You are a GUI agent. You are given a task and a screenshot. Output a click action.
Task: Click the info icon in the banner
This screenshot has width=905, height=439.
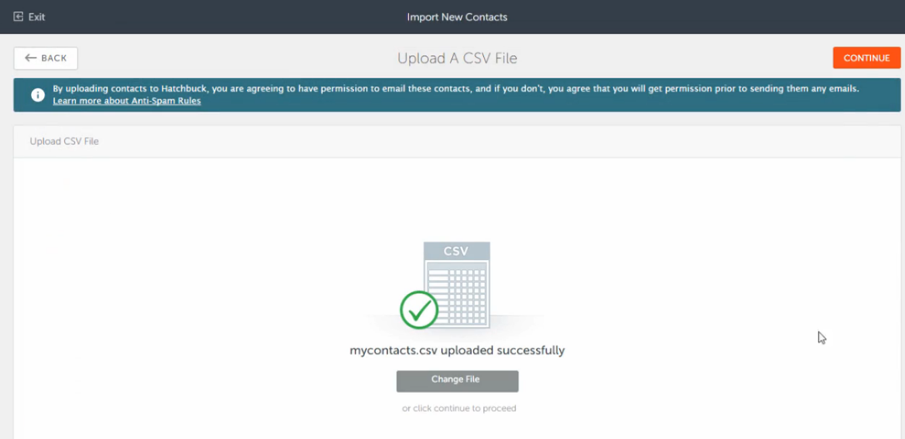tap(38, 95)
